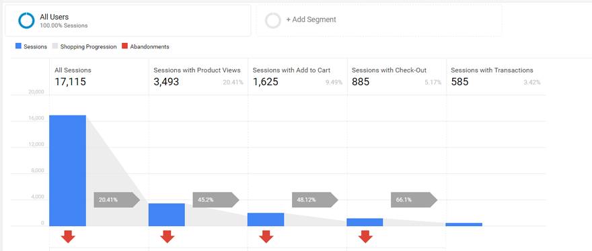
Task: Click the blue Sessions legend swatch
Action: [x=18, y=46]
